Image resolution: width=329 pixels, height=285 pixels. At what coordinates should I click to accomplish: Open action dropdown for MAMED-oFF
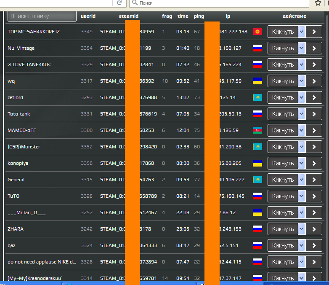[x=302, y=130]
